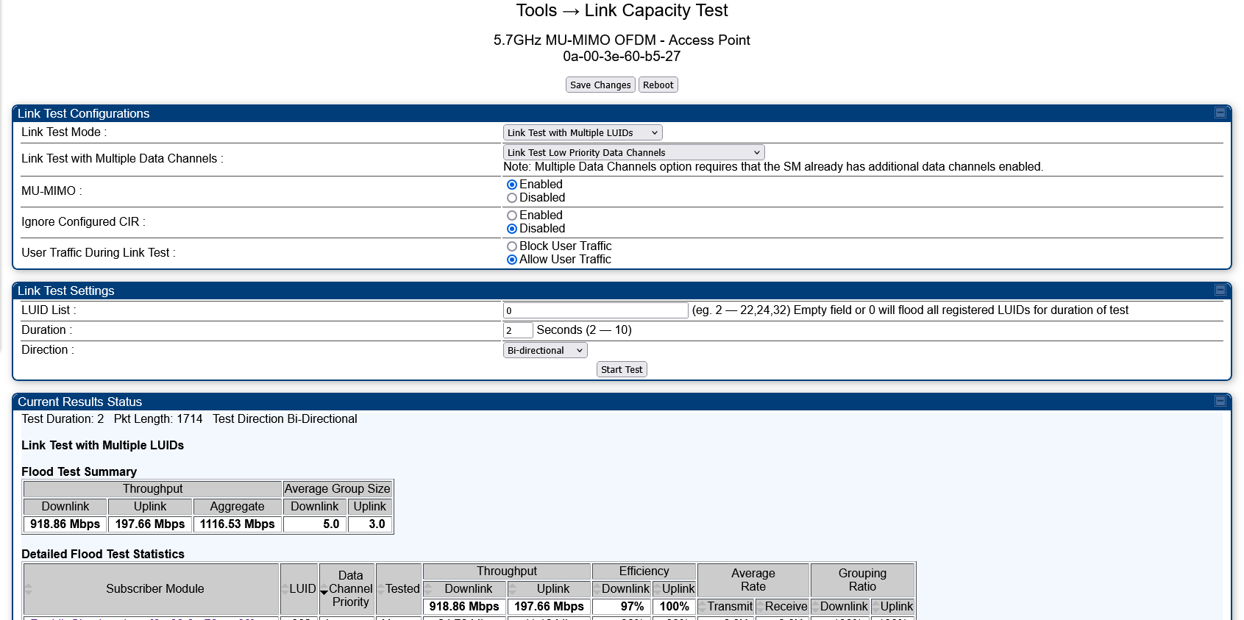Sort by Subscriber Module column arrows

pos(29,589)
